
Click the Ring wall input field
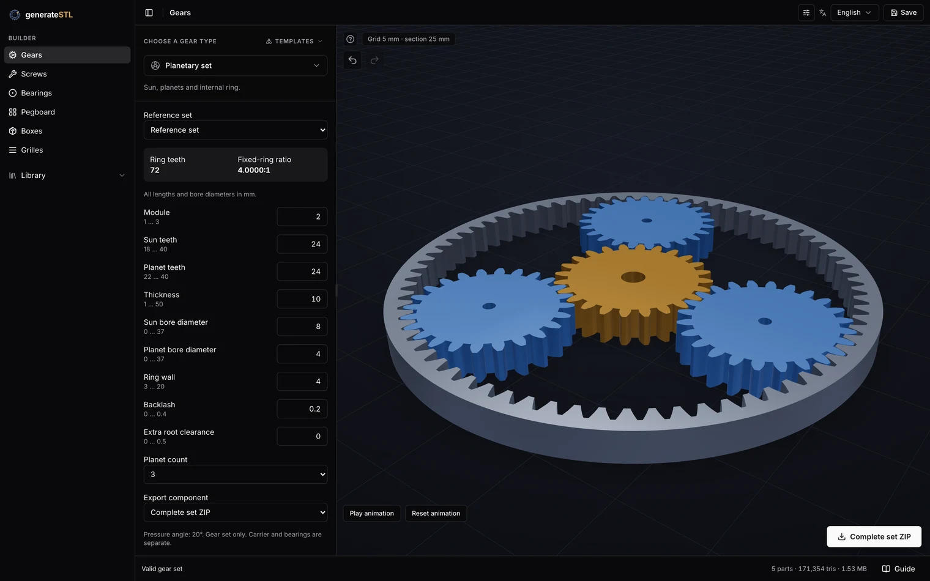pos(302,382)
